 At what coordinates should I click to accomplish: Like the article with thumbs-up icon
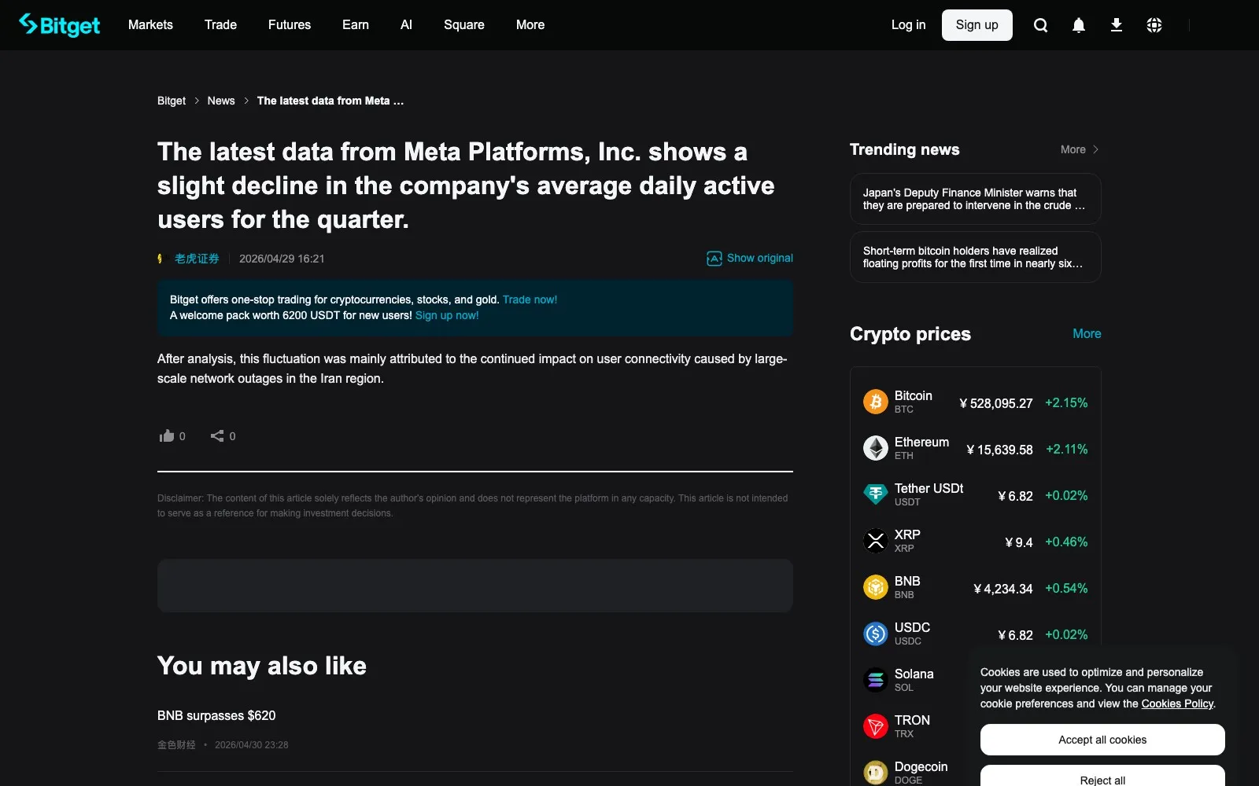[167, 435]
